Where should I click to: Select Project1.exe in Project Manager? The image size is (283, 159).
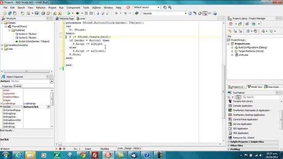click(x=242, y=44)
